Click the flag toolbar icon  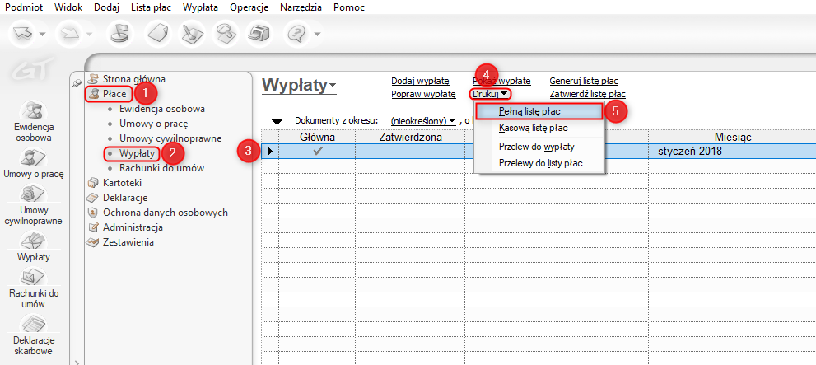pyautogui.click(x=120, y=34)
